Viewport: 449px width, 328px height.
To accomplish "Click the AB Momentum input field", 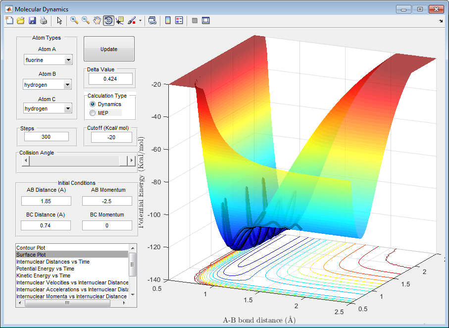I will point(107,201).
